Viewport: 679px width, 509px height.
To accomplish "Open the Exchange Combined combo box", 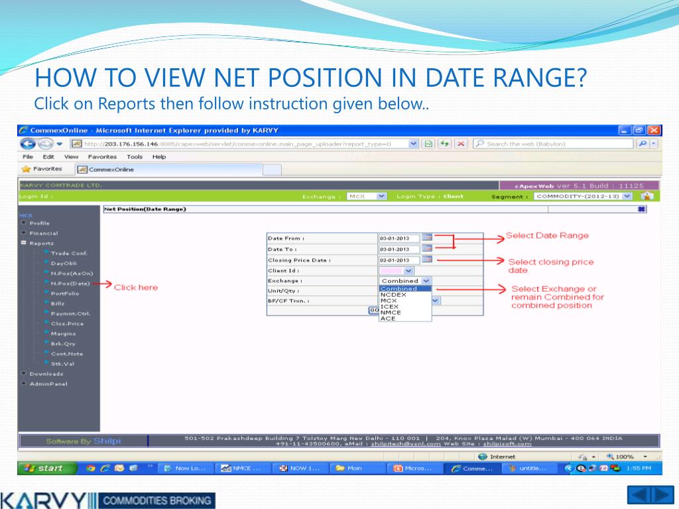I will (x=405, y=281).
